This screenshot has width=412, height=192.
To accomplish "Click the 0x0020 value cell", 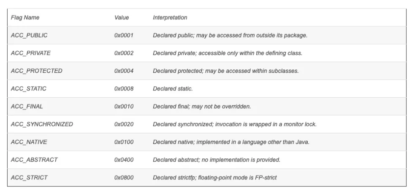I will [x=124, y=124].
